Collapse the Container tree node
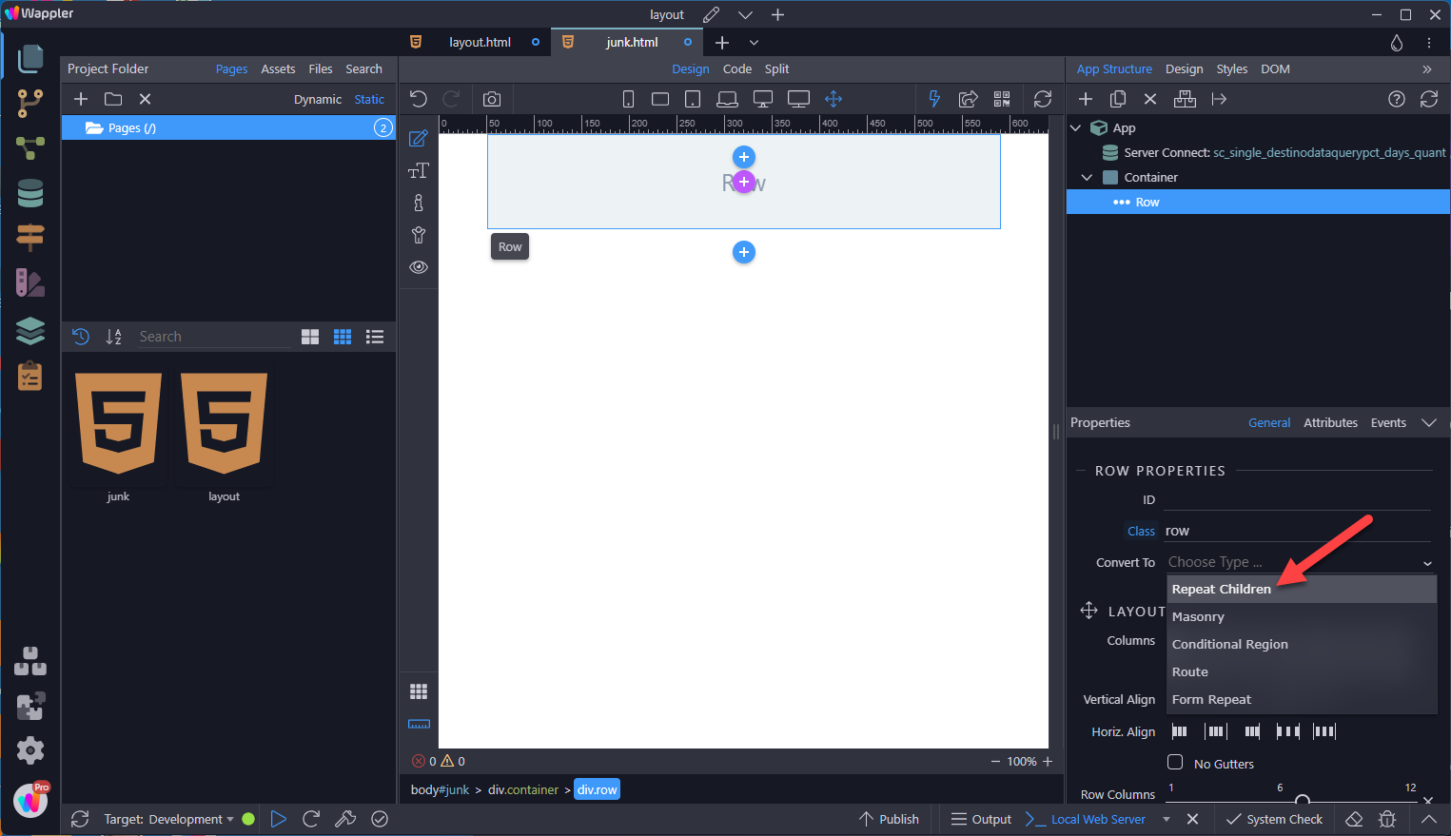 click(x=1087, y=177)
